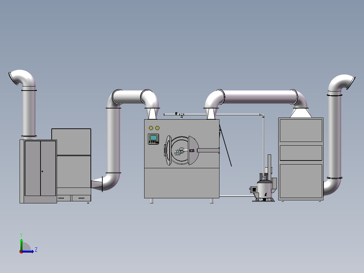
Task: Select the right cabinet's narrow middle panel
Action: (301, 153)
